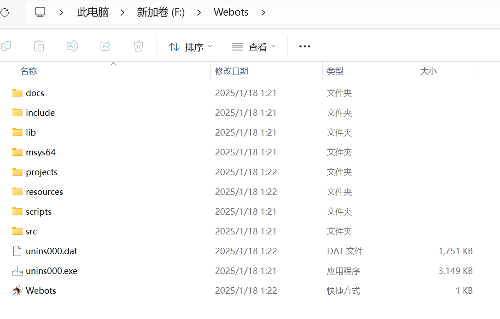Sort by 类型 column header
This screenshot has height=319, width=500.
coord(335,71)
